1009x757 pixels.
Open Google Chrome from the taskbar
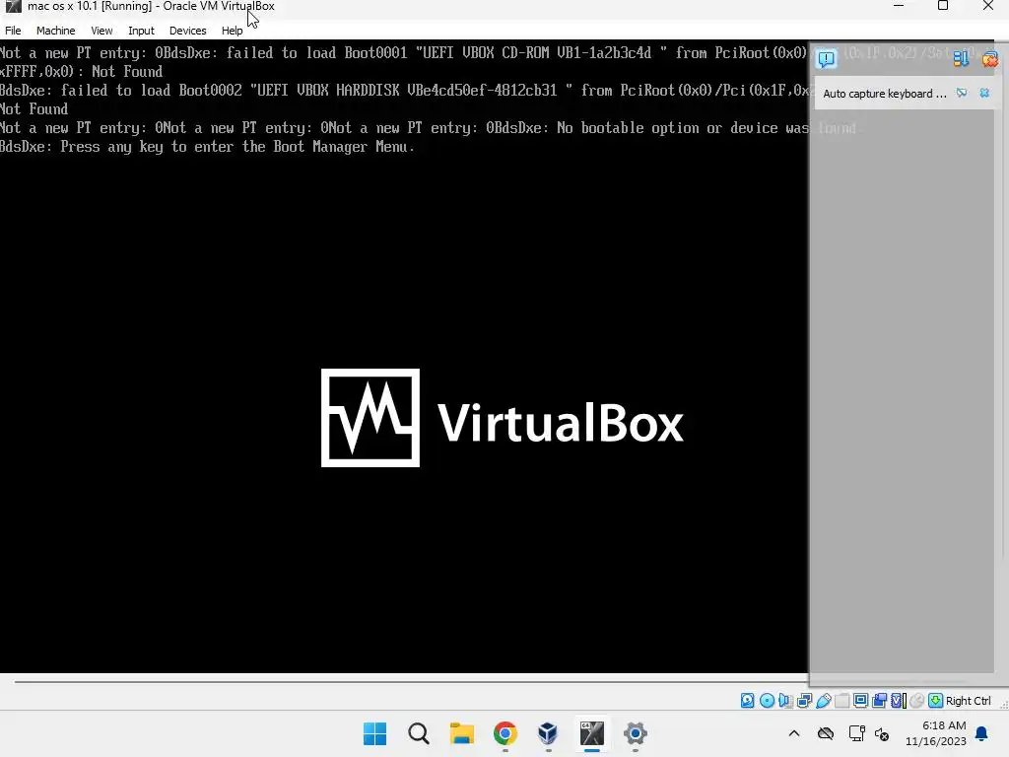pyautogui.click(x=505, y=733)
